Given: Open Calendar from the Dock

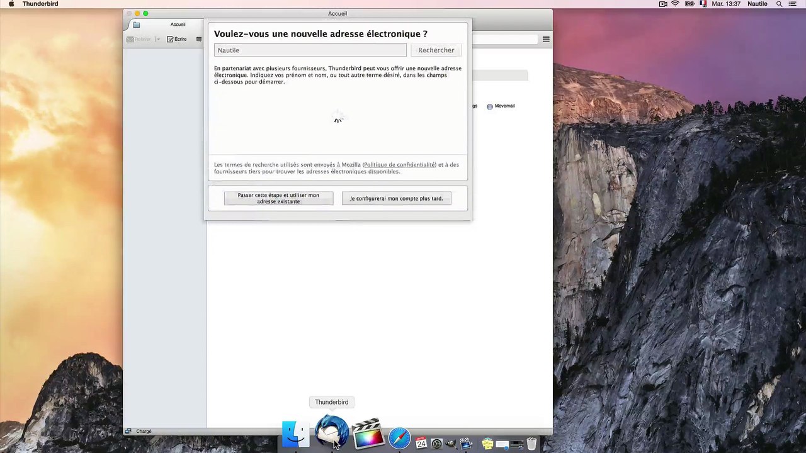Looking at the screenshot, I should [x=421, y=442].
